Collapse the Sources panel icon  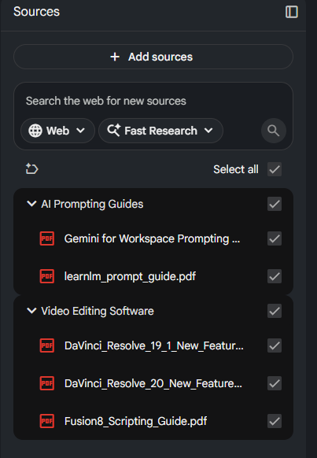pyautogui.click(x=291, y=12)
